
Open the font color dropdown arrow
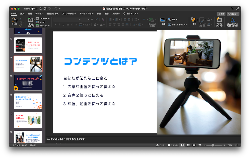104,25
